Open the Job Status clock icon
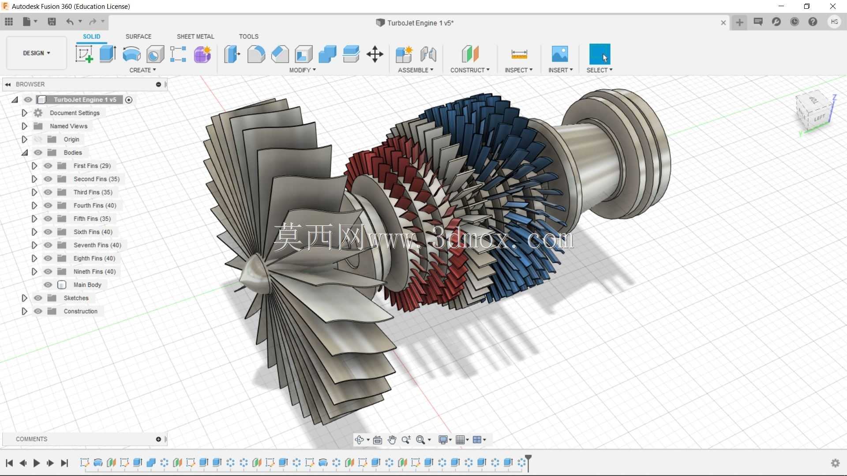This screenshot has width=847, height=476. pos(795,22)
